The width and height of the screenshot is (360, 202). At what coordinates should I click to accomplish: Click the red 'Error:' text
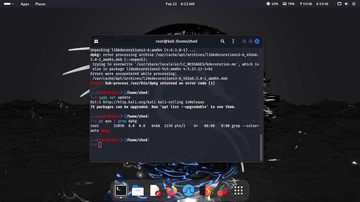[x=97, y=83]
